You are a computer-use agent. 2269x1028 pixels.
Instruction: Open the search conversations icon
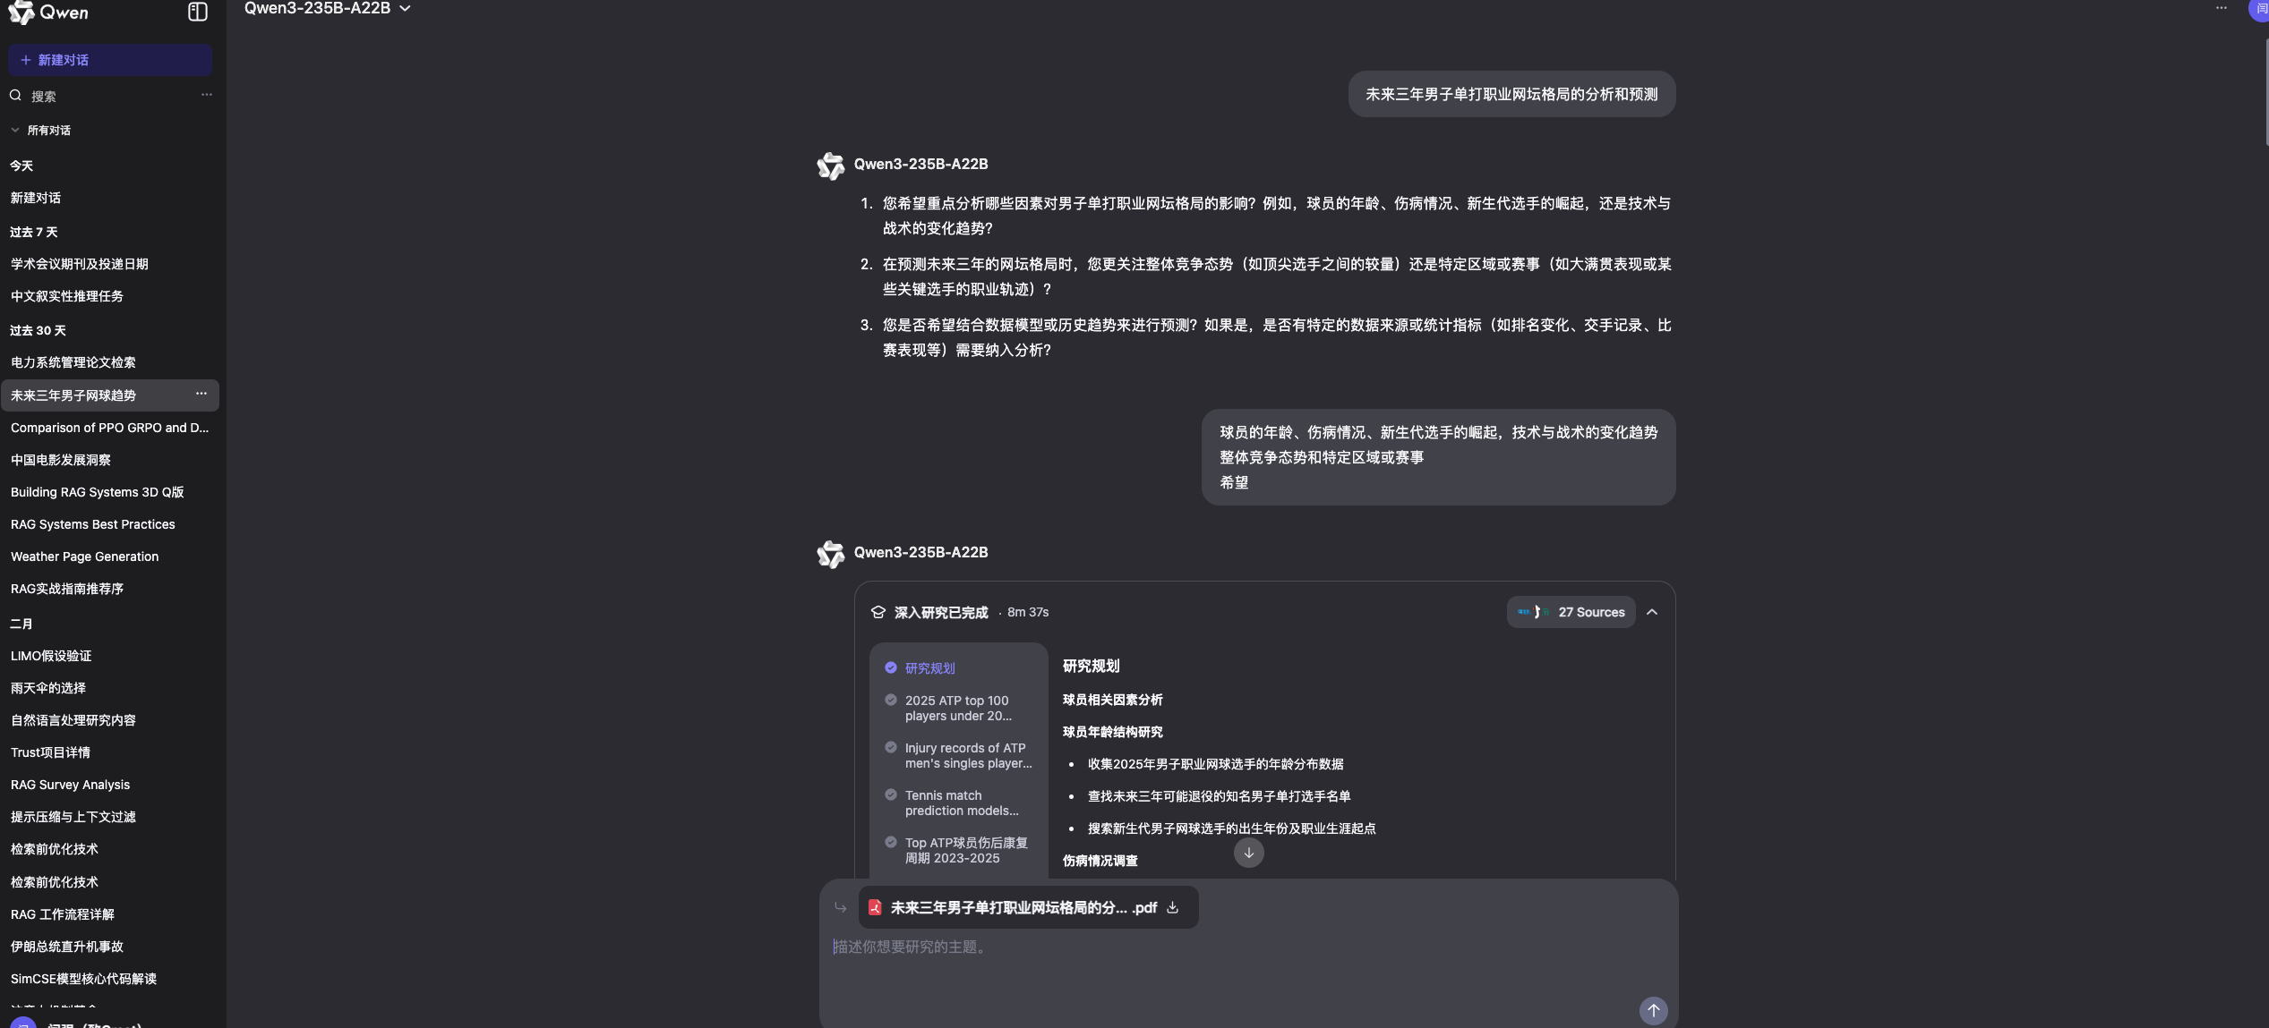coord(14,95)
